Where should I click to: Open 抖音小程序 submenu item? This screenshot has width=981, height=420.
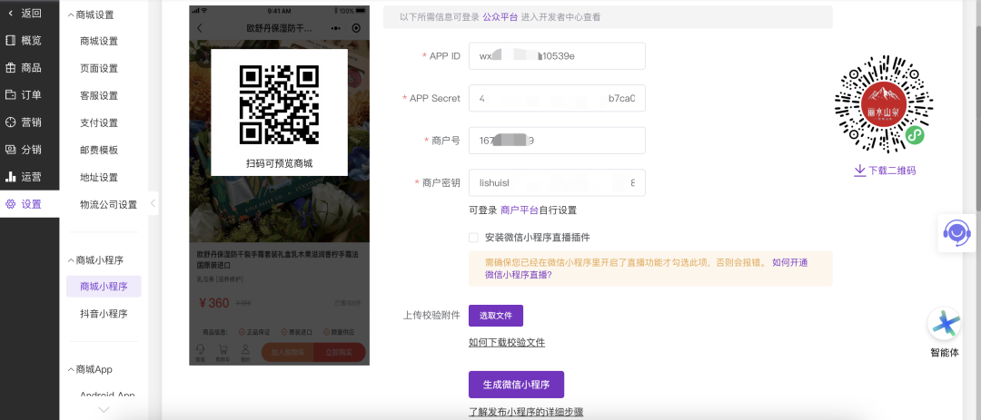tap(104, 314)
